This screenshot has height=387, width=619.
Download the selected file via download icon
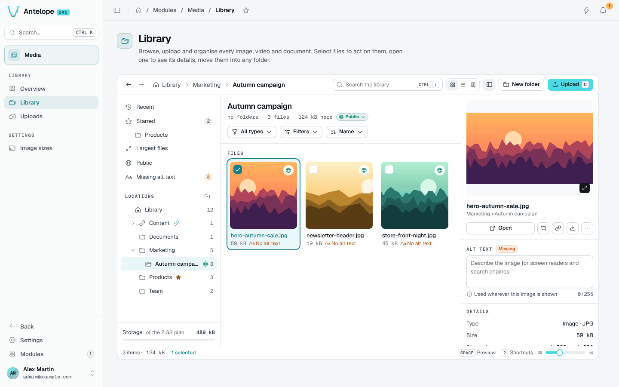pyautogui.click(x=573, y=228)
